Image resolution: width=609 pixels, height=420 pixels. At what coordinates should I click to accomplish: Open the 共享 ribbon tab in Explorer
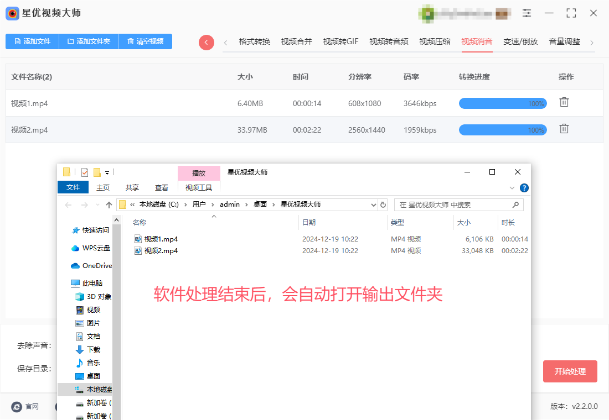tap(132, 188)
